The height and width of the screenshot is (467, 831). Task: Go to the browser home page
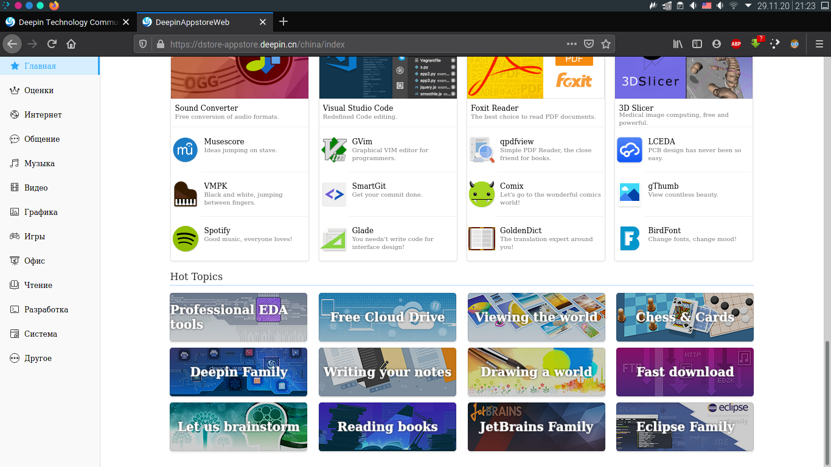point(71,44)
